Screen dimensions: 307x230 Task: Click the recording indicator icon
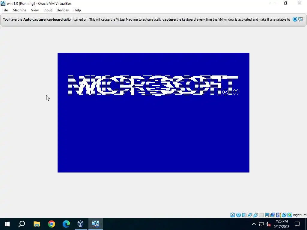point(273,215)
